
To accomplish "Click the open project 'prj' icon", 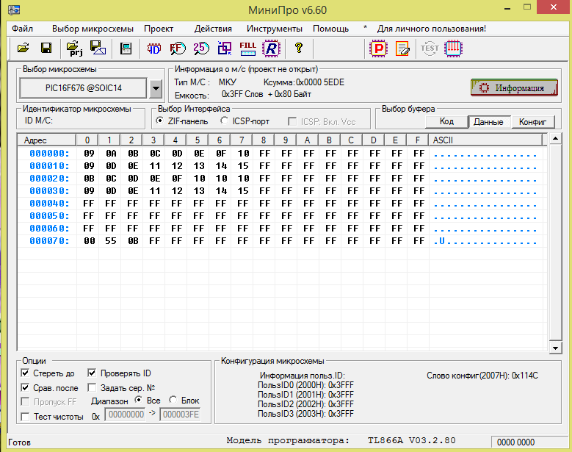I will (x=75, y=49).
